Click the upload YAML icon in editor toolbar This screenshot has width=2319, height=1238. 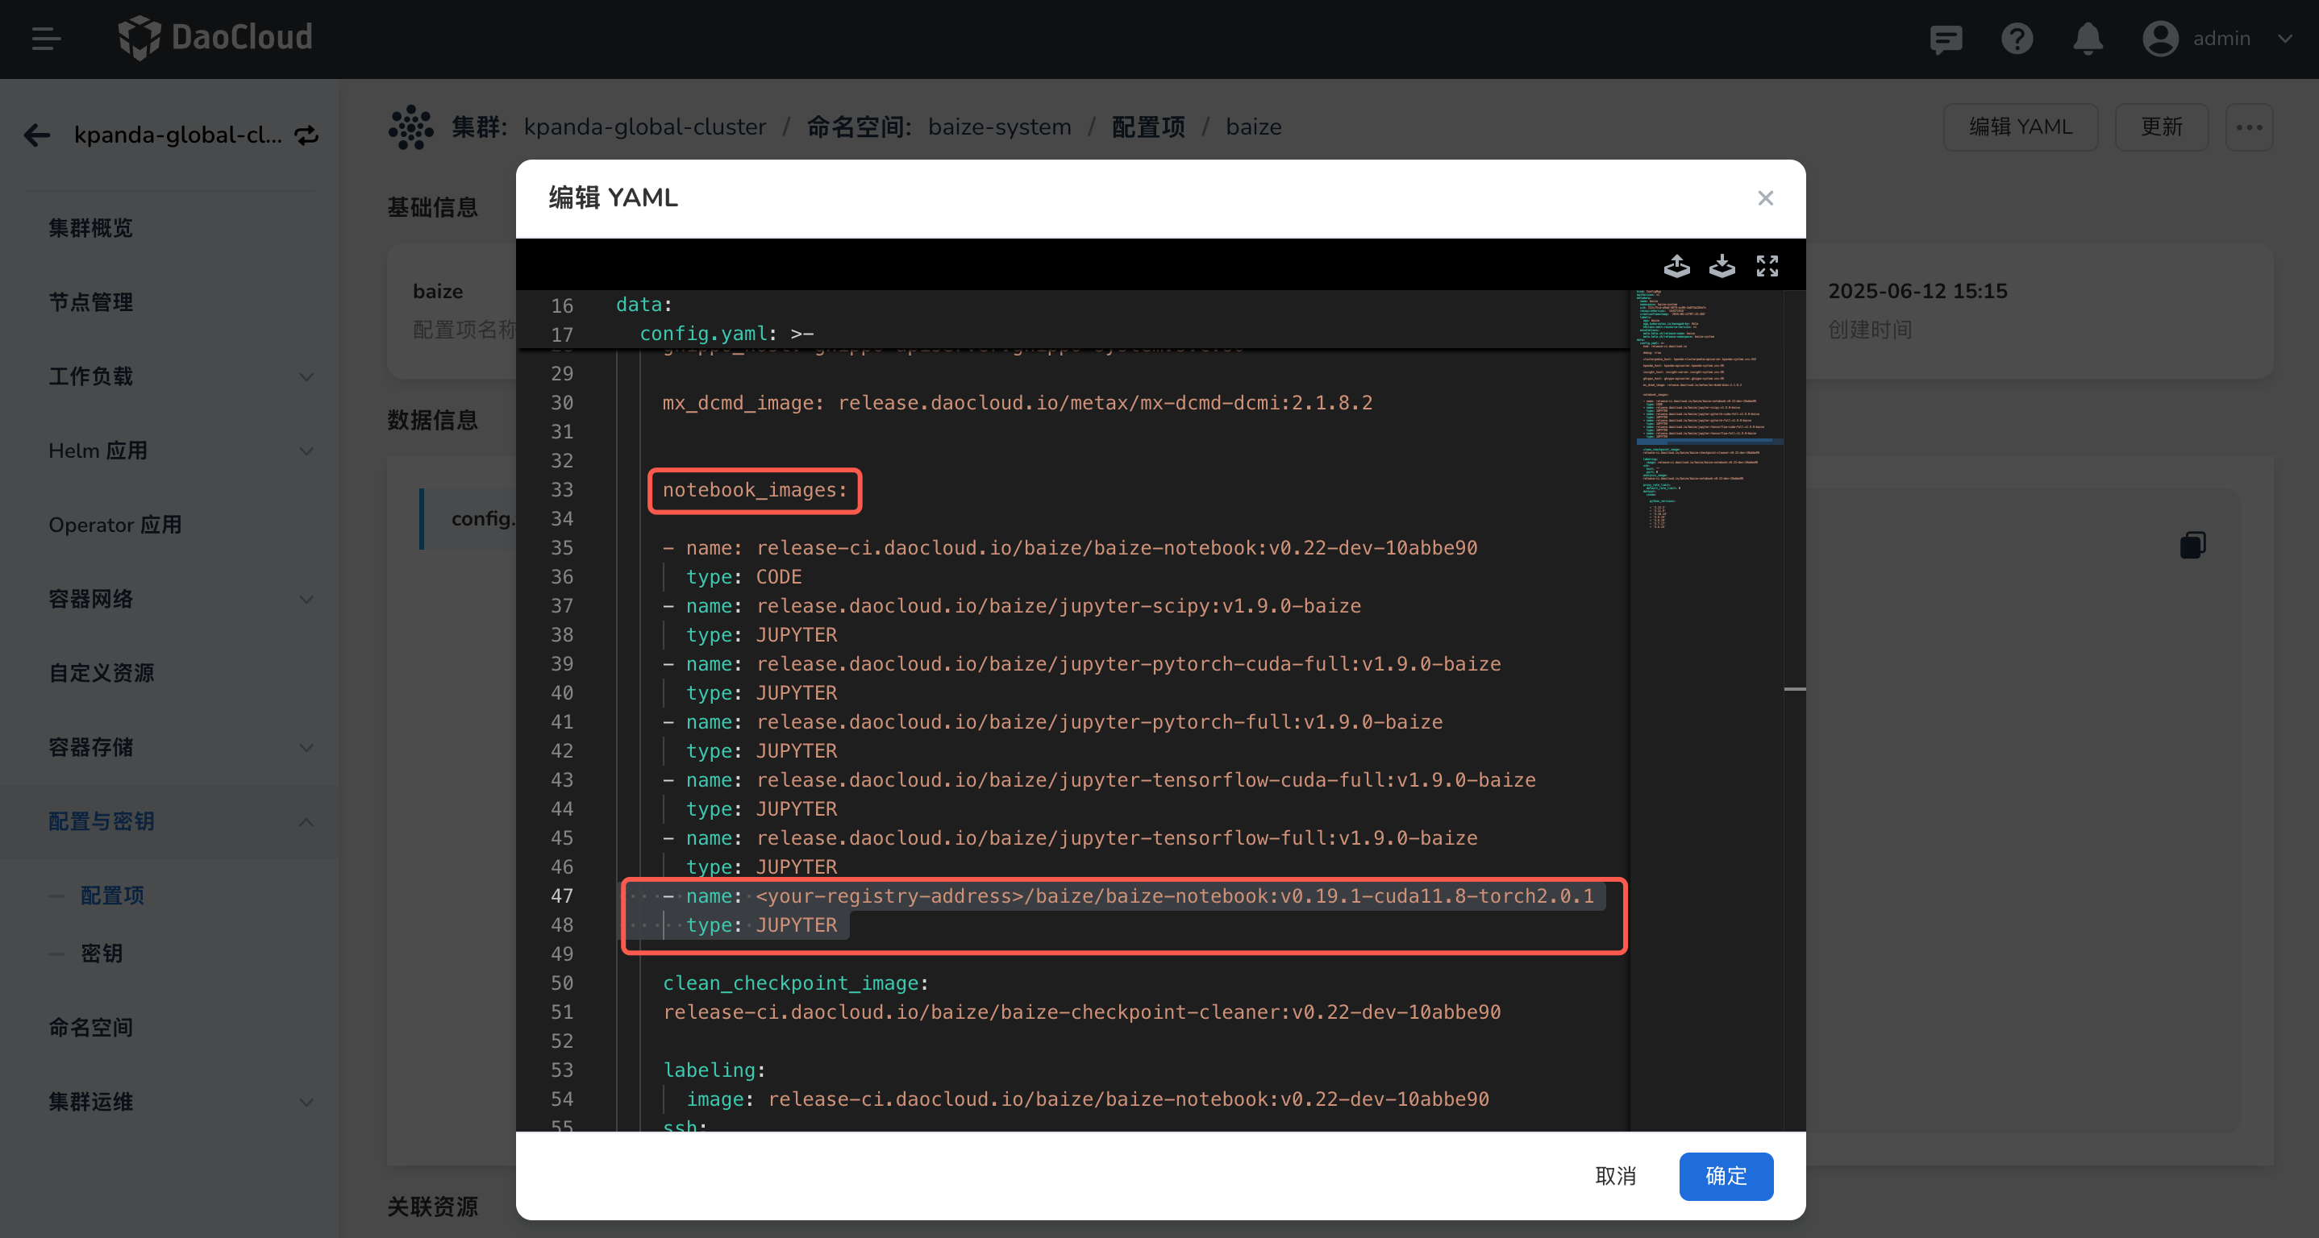pyautogui.click(x=1676, y=265)
